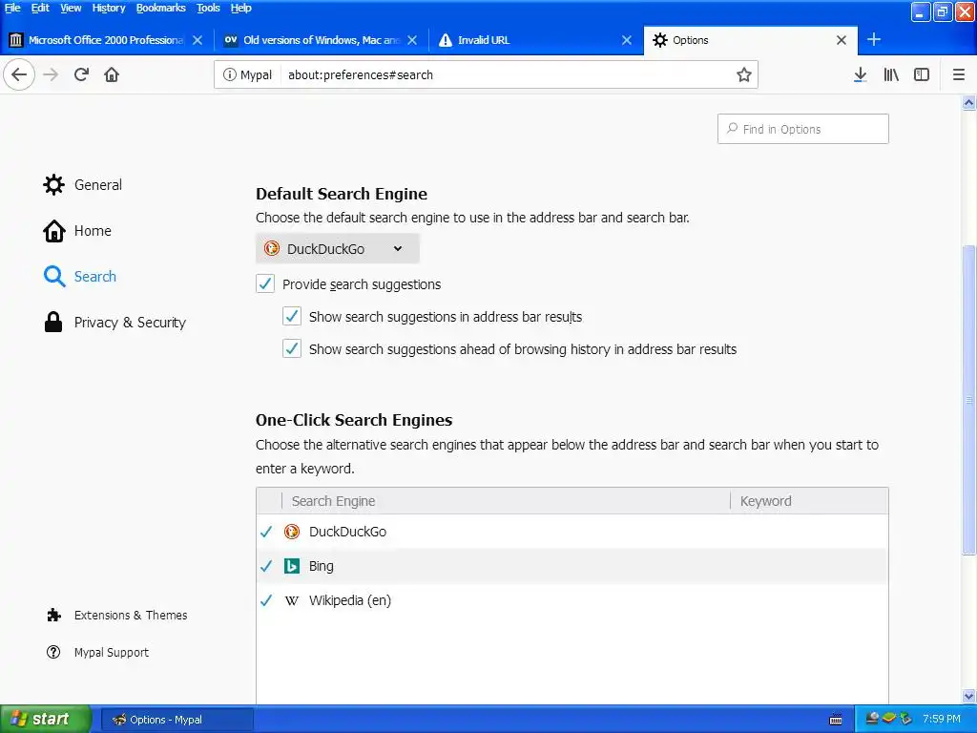
Task: Toggle Provide search suggestions checkbox
Action: point(265,283)
